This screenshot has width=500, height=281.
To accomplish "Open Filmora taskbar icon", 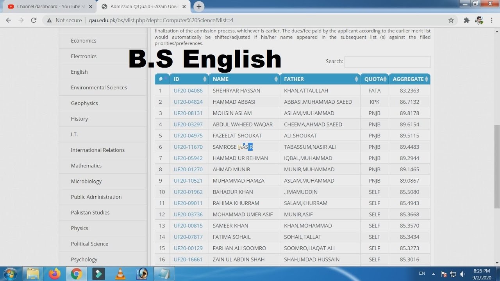I will (x=99, y=274).
